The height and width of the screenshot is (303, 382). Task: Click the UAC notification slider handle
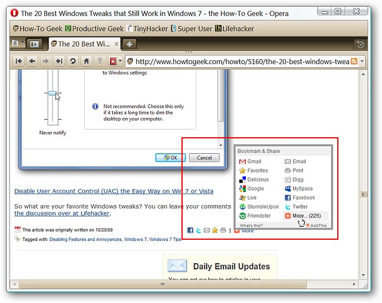(53, 93)
